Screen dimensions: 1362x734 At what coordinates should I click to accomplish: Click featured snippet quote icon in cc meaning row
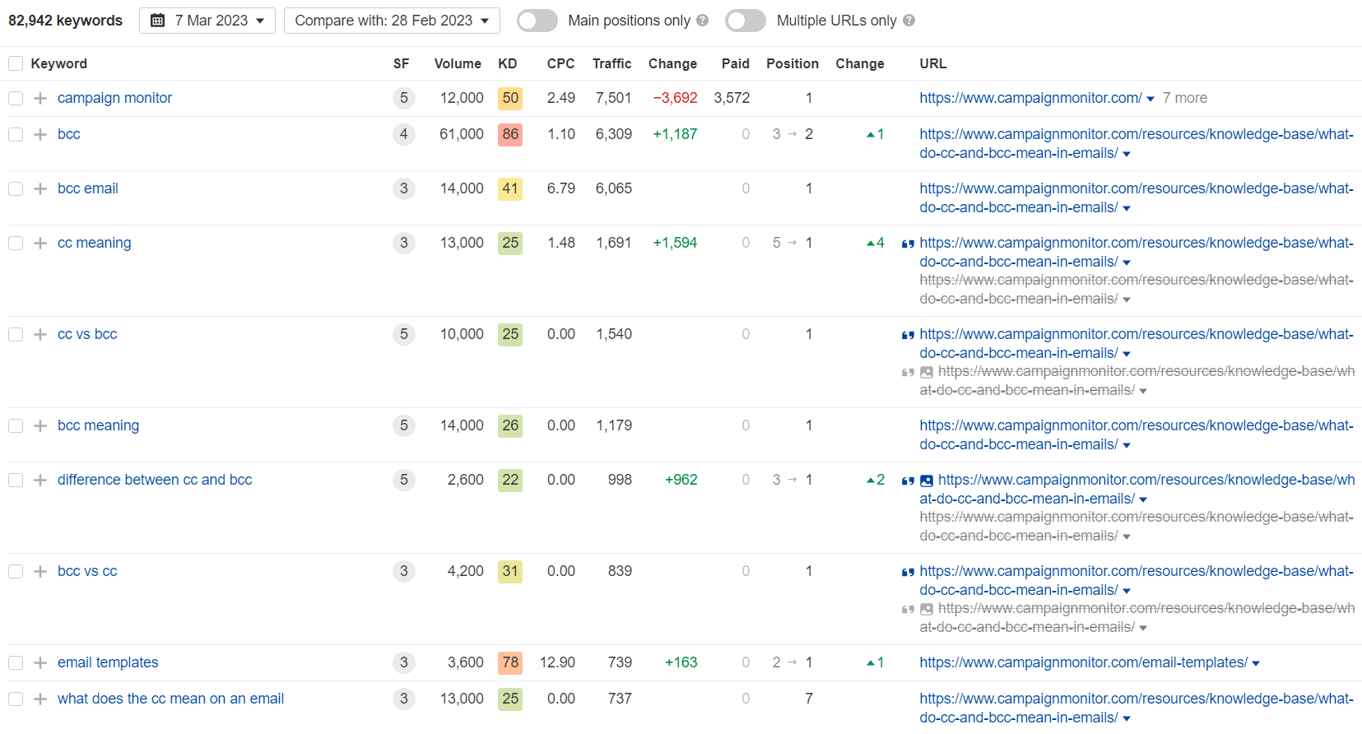click(x=908, y=244)
